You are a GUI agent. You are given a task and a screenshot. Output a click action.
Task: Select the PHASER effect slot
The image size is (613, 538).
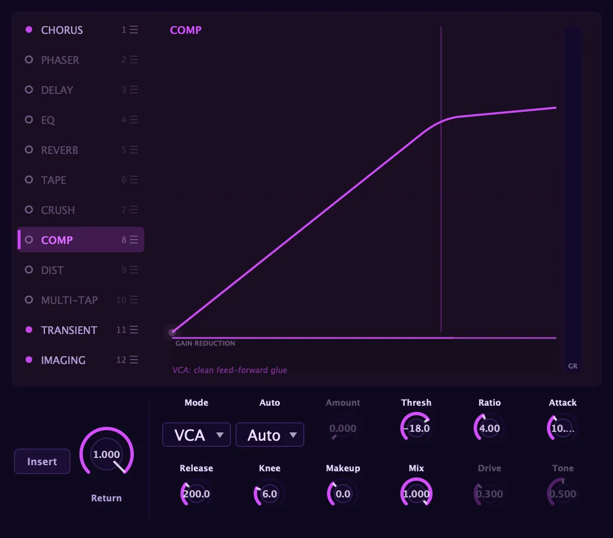[81, 60]
